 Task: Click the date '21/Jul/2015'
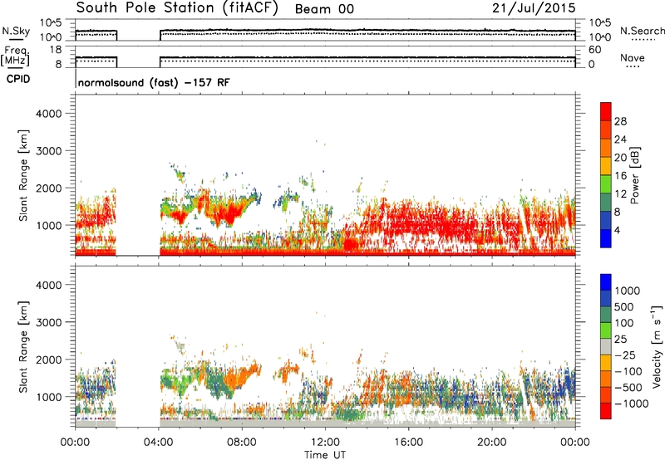pyautogui.click(x=534, y=8)
